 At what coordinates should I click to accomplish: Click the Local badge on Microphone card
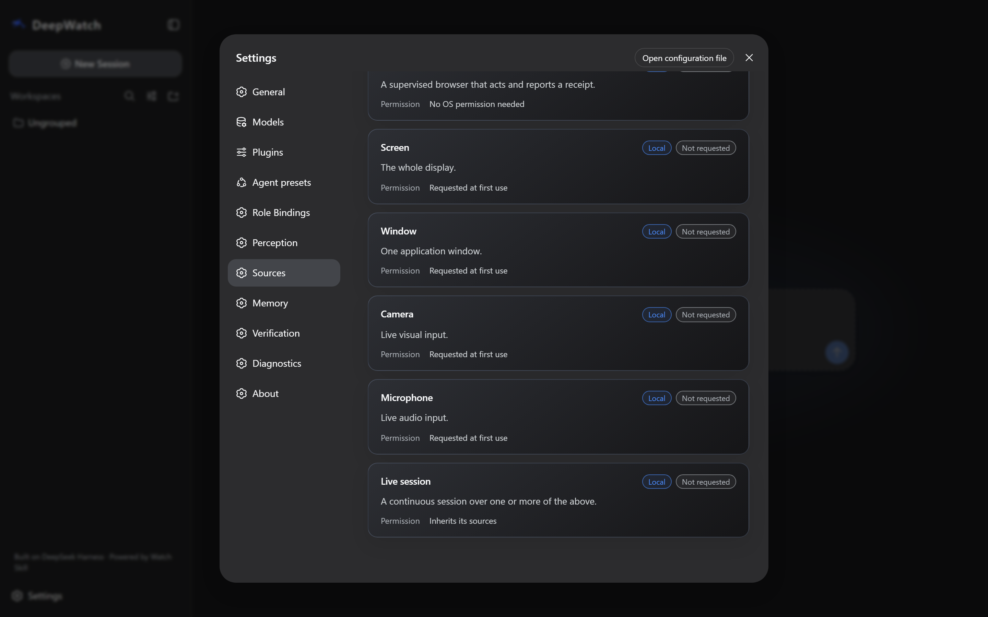tap(657, 398)
